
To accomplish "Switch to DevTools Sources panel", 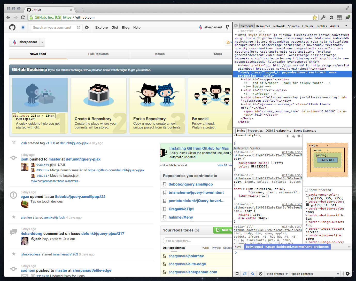I will 293,26.
